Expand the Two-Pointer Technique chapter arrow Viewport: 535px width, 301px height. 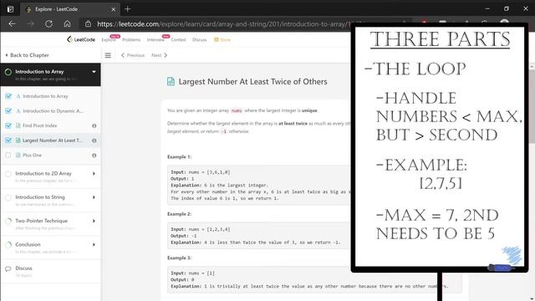point(94,221)
